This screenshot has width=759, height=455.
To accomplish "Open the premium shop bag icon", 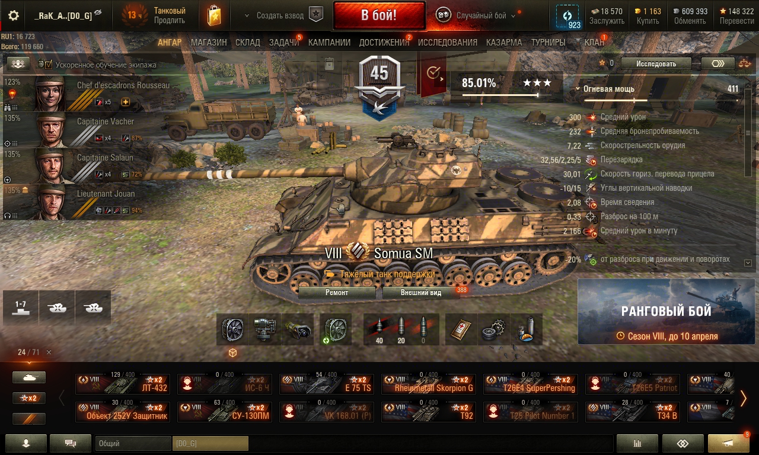I will (214, 15).
